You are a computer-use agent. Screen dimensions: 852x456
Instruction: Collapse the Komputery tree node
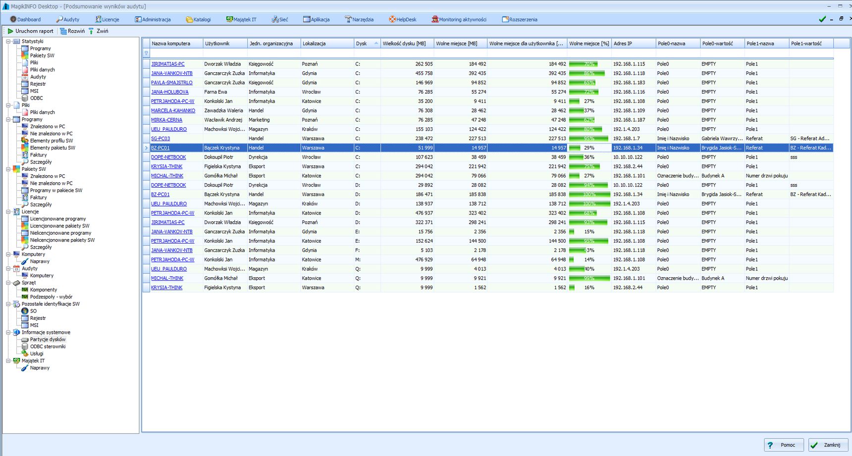coord(8,254)
